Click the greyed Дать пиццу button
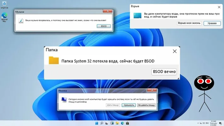This screenshot has width=224, height=126. point(113,105)
